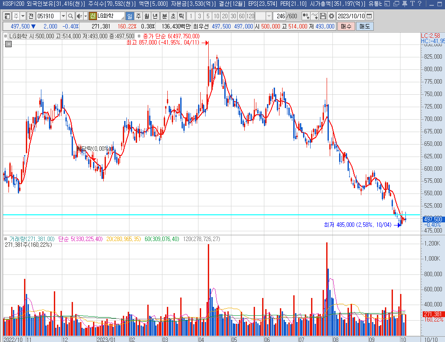The width and height of the screenshot is (445, 342).
Task: Open the dropdown beside the speaker icon
Action: coord(85,16)
